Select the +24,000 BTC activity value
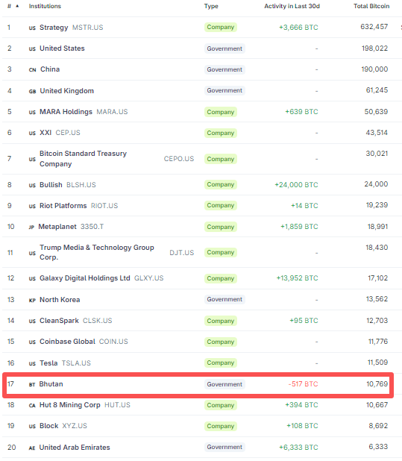Viewport: 402px width, 461px height. 296,185
